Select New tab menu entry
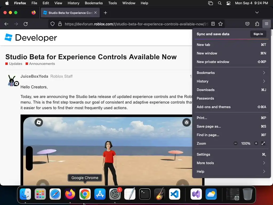This screenshot has width=273, height=205. (231, 45)
